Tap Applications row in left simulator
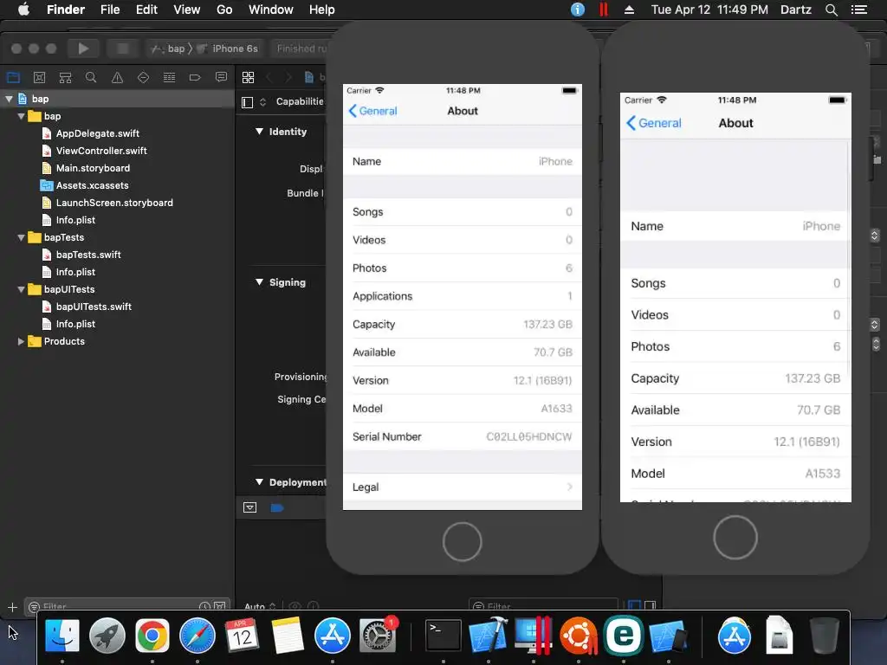 tap(463, 296)
